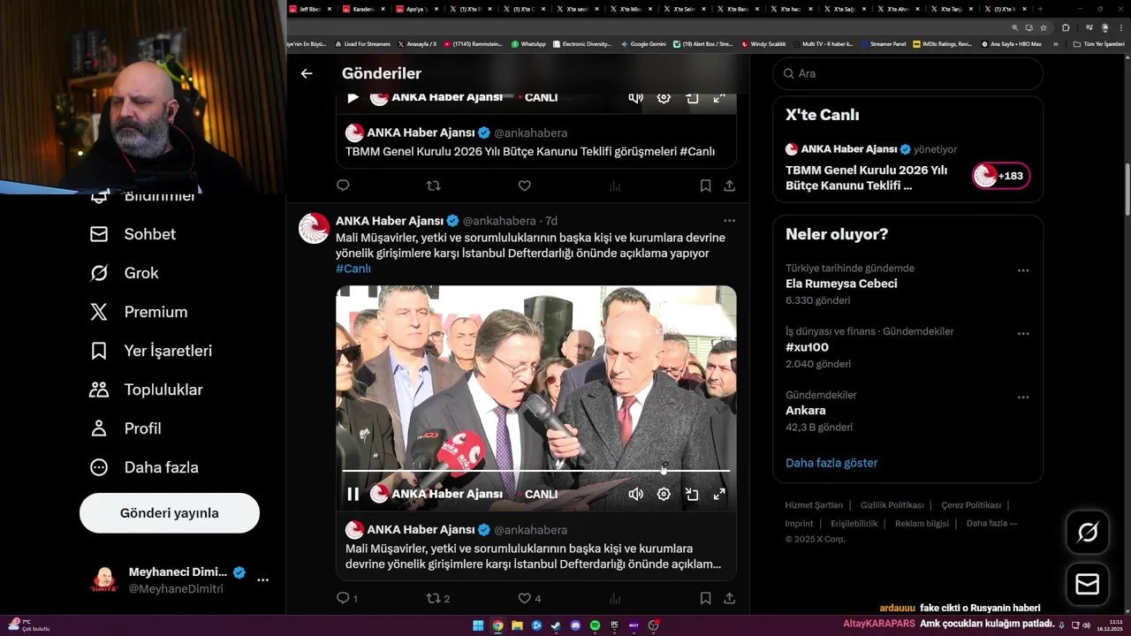More options for Ela Rumeysa Cebeci trend
This screenshot has height=636, width=1131.
tap(1023, 270)
